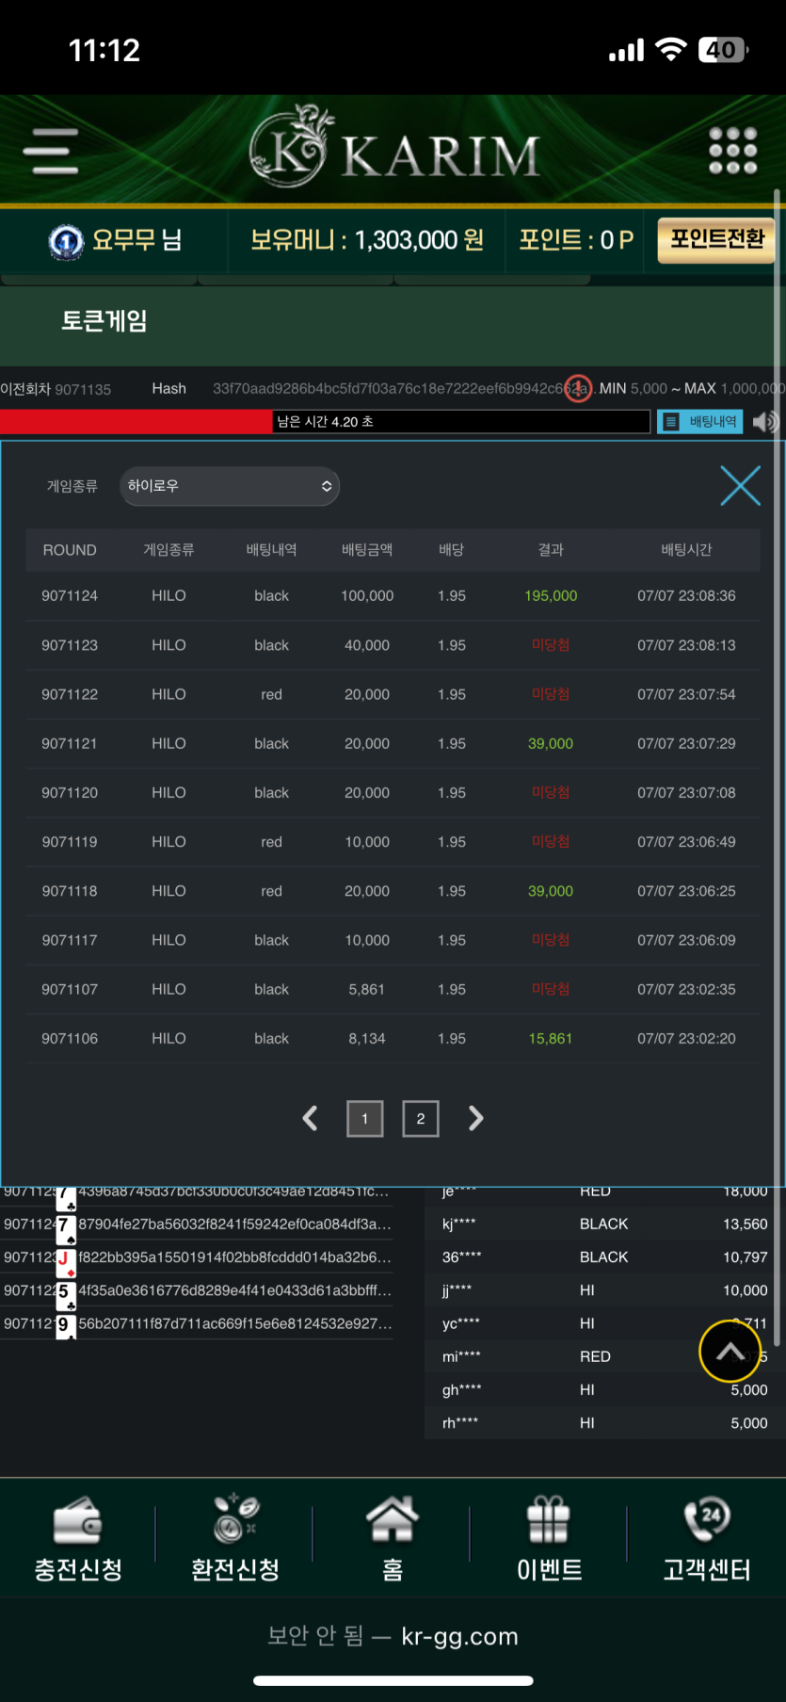Click the 포인트전환 button
Viewport: 786px width, 1702px height.
pos(716,239)
